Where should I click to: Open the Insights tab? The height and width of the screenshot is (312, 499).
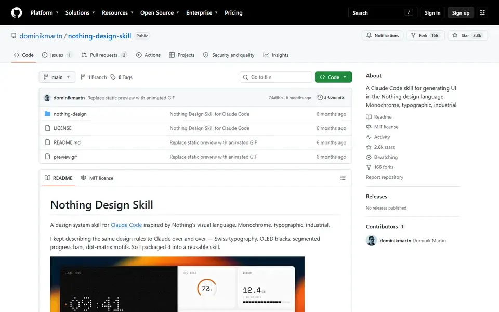click(x=276, y=55)
